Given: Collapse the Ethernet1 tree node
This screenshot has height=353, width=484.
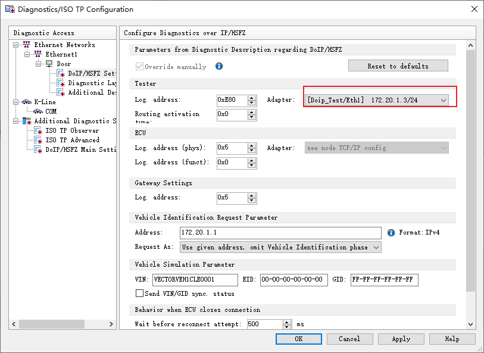Looking at the screenshot, I should point(27,55).
